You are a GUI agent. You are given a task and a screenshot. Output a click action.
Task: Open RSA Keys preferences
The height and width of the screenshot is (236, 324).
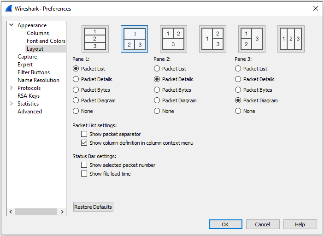[29, 96]
